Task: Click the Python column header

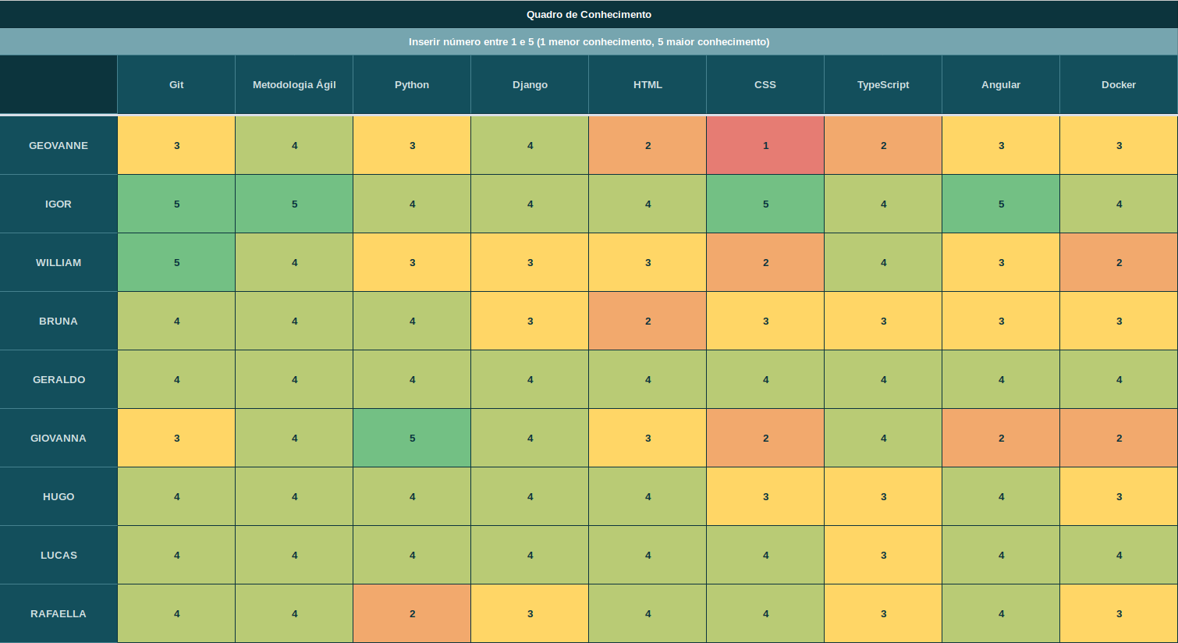Action: tap(412, 84)
